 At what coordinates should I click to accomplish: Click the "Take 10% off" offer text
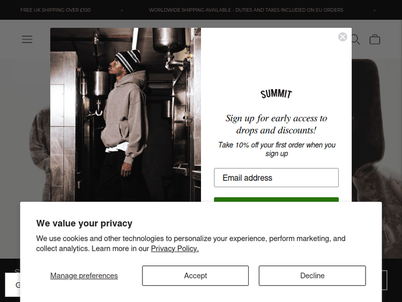277,149
